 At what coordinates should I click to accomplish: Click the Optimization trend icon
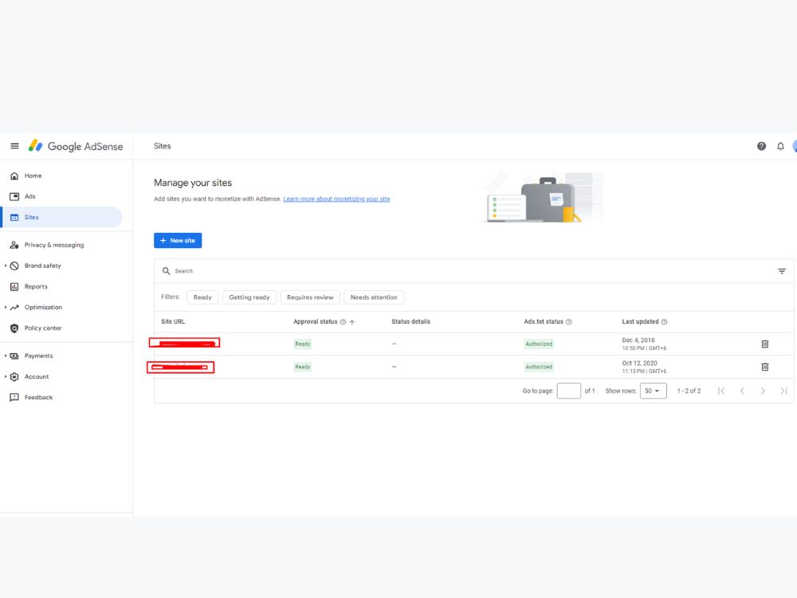click(x=14, y=308)
